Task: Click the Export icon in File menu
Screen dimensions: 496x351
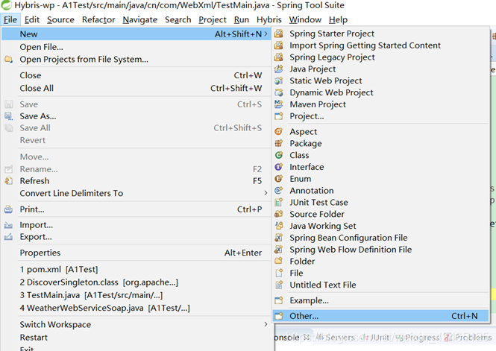Action: tap(8, 237)
